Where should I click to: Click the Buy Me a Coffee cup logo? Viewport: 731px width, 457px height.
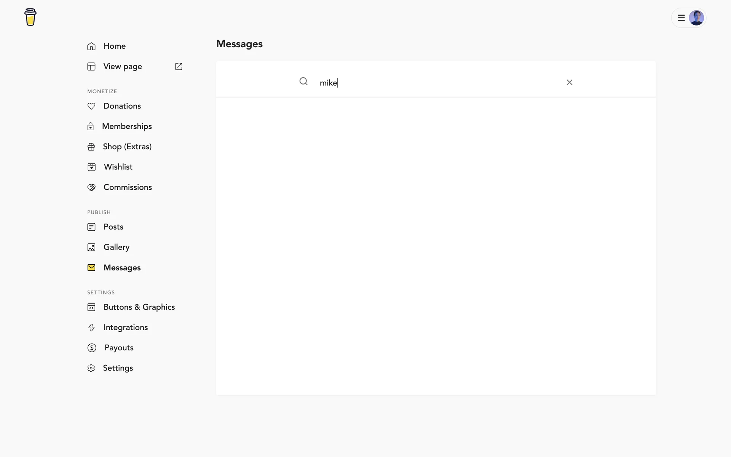(30, 17)
